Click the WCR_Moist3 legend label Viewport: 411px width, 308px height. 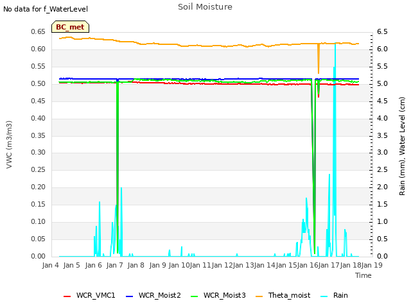tap(224, 295)
